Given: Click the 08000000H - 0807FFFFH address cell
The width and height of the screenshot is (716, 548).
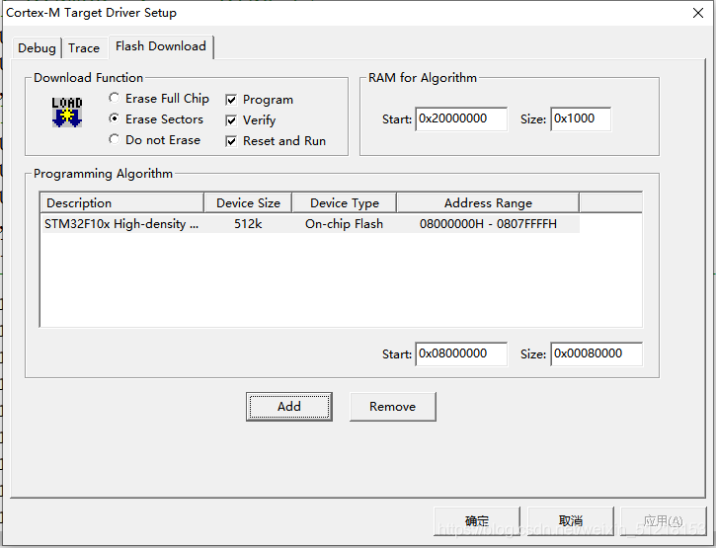Looking at the screenshot, I should point(488,224).
